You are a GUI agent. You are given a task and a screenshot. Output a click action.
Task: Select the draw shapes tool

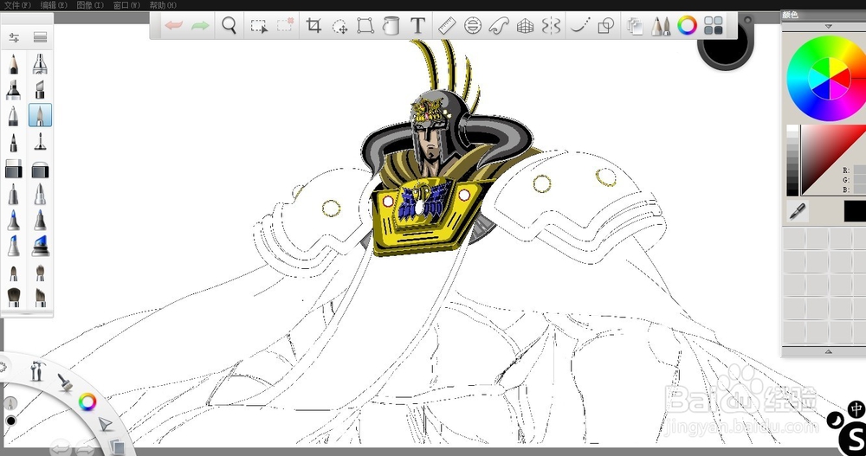point(606,25)
